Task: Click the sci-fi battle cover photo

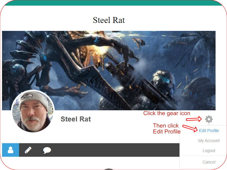Action: (x=109, y=70)
